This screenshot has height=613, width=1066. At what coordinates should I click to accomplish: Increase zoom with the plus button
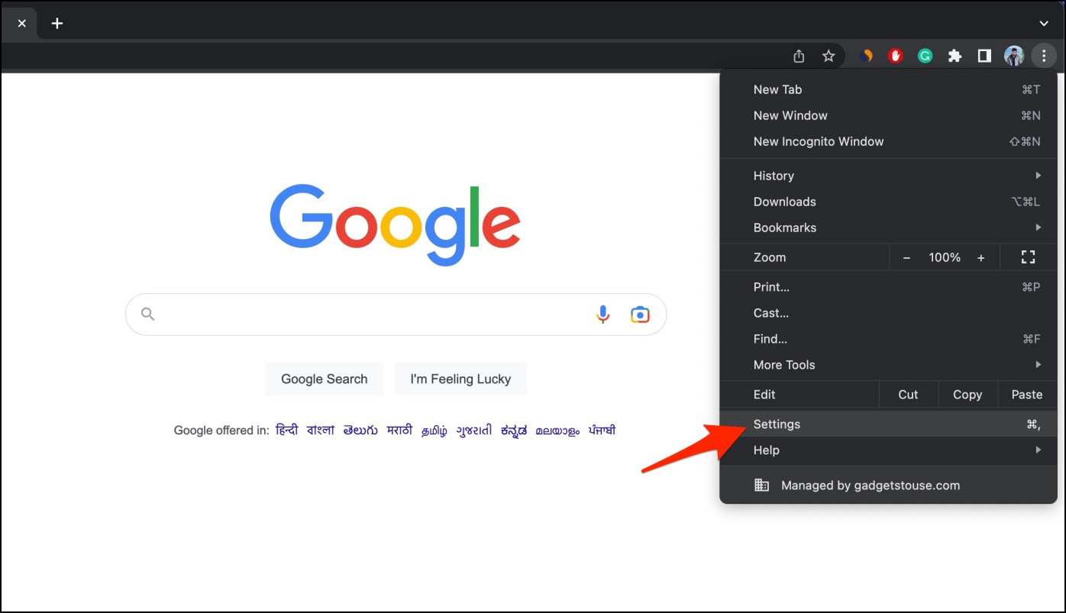[x=981, y=257]
